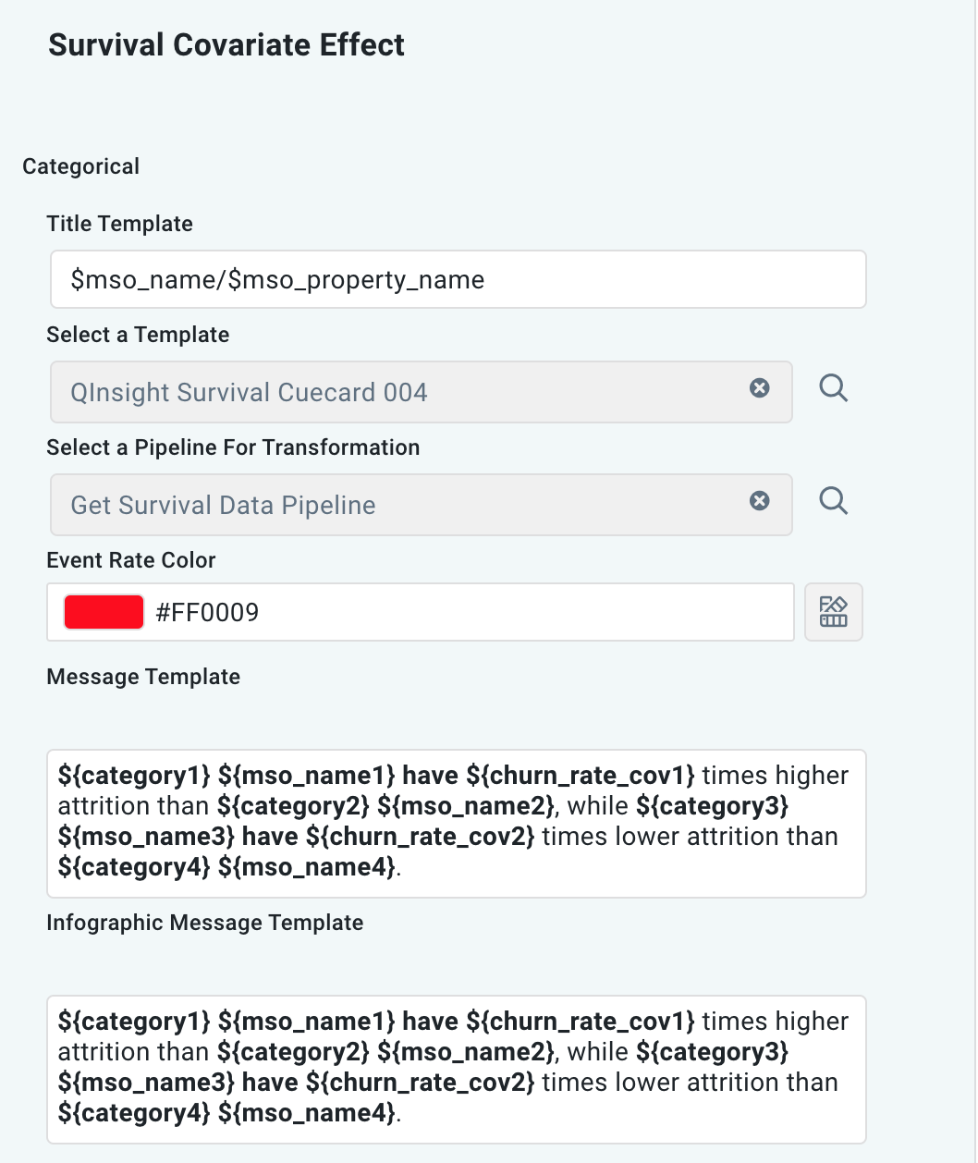Image resolution: width=978 pixels, height=1163 pixels.
Task: Click the Message Template text area
Action: click(x=457, y=822)
